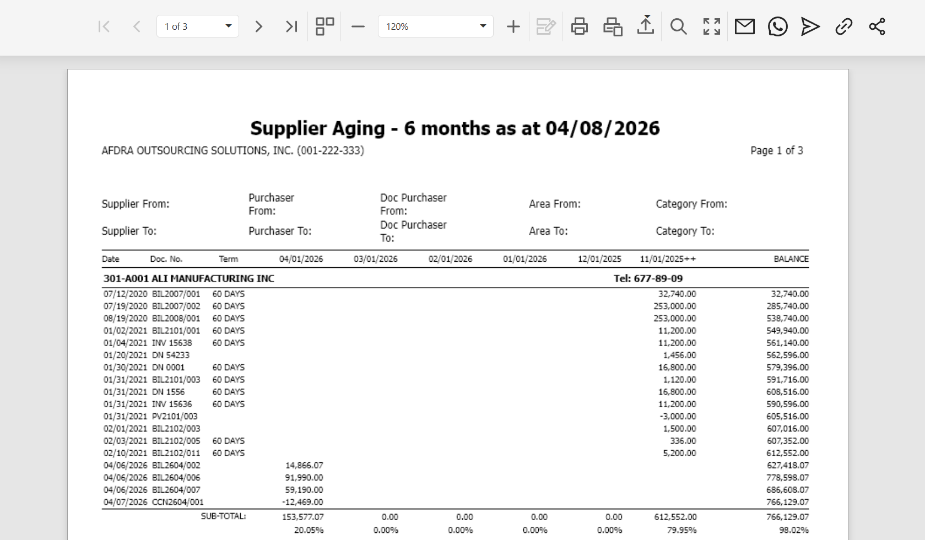Click company name AFDRA OUTSOURCING SOLUTIONS, INC.
The width and height of the screenshot is (925, 540).
(197, 150)
